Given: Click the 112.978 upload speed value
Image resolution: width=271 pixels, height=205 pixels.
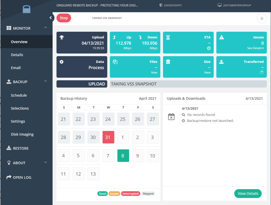Looking at the screenshot, I should [123, 43].
